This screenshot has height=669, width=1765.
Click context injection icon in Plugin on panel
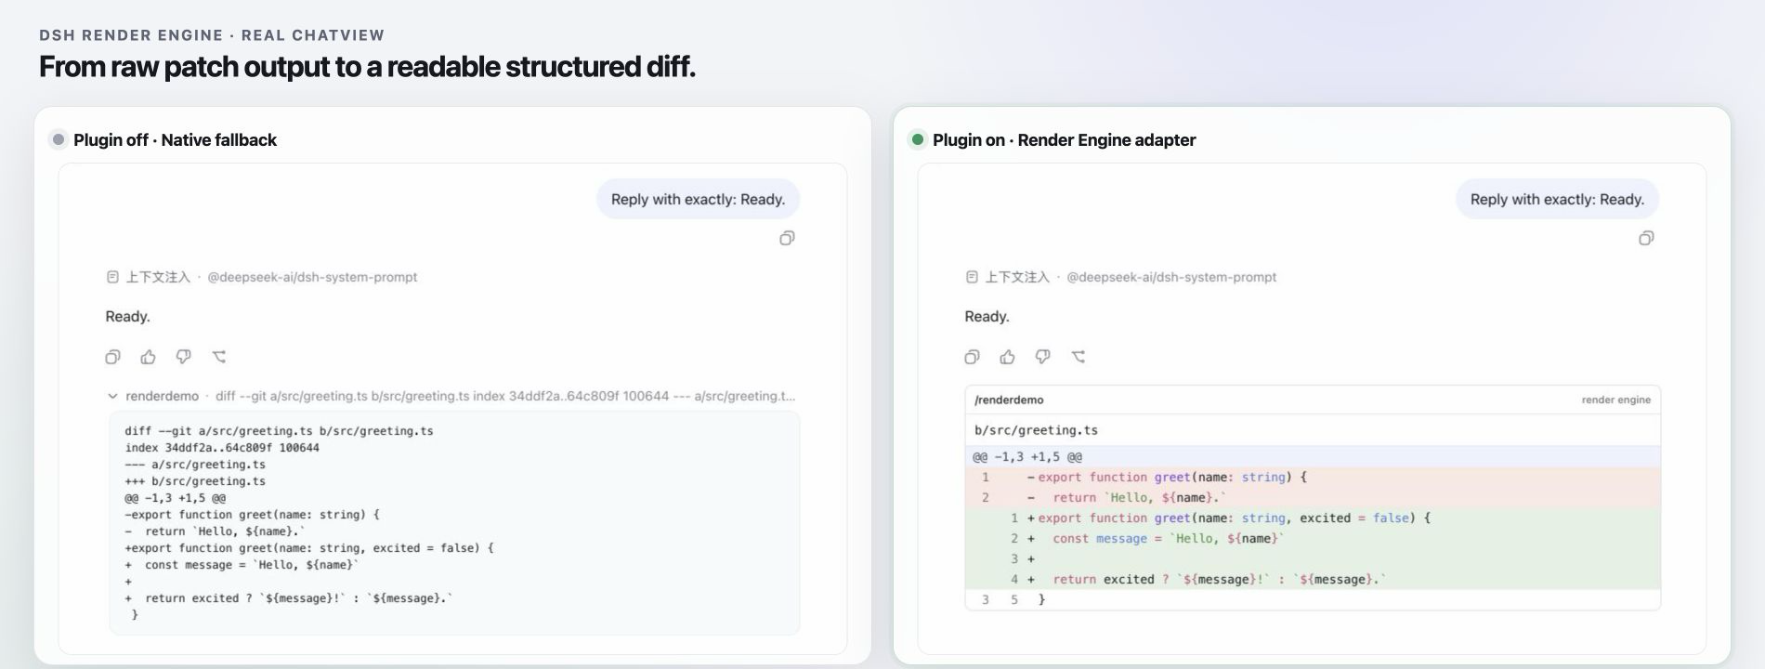point(972,277)
